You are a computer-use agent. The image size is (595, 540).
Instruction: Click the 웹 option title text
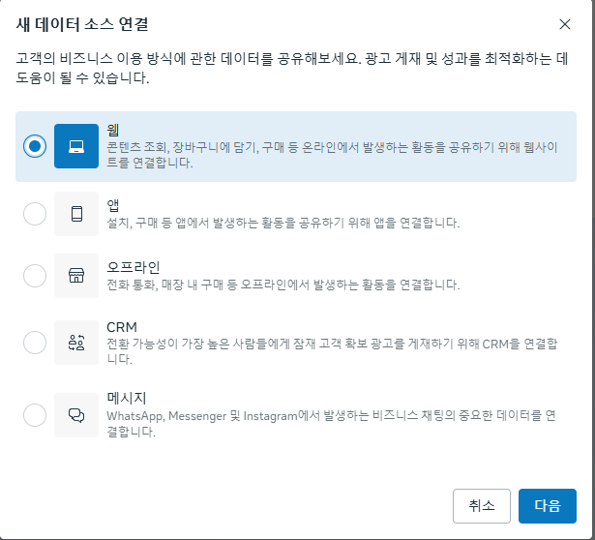(113, 131)
